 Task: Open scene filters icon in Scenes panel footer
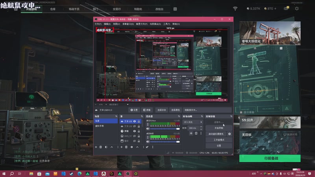(x=106, y=147)
